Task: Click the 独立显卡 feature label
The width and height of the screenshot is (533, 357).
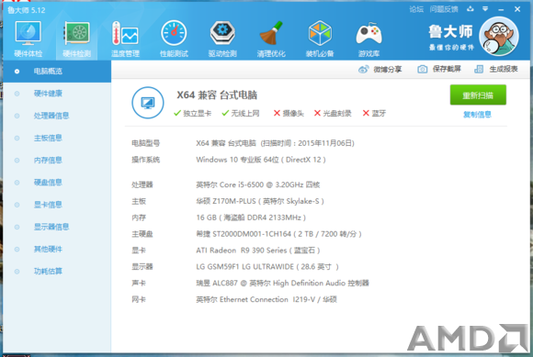Action: point(198,114)
